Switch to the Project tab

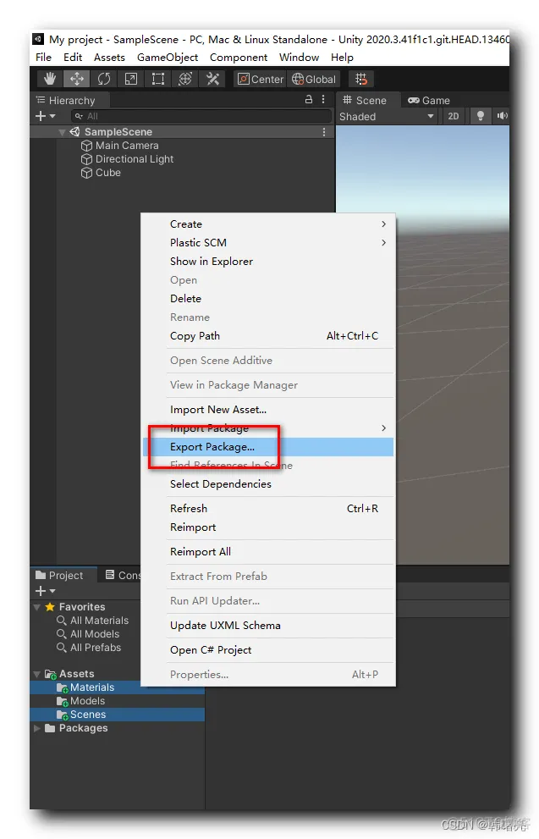point(63,575)
